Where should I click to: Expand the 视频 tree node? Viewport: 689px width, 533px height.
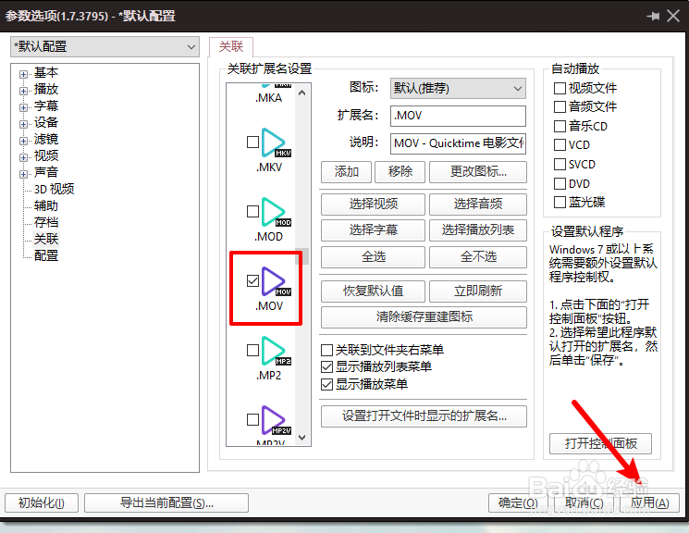click(23, 158)
